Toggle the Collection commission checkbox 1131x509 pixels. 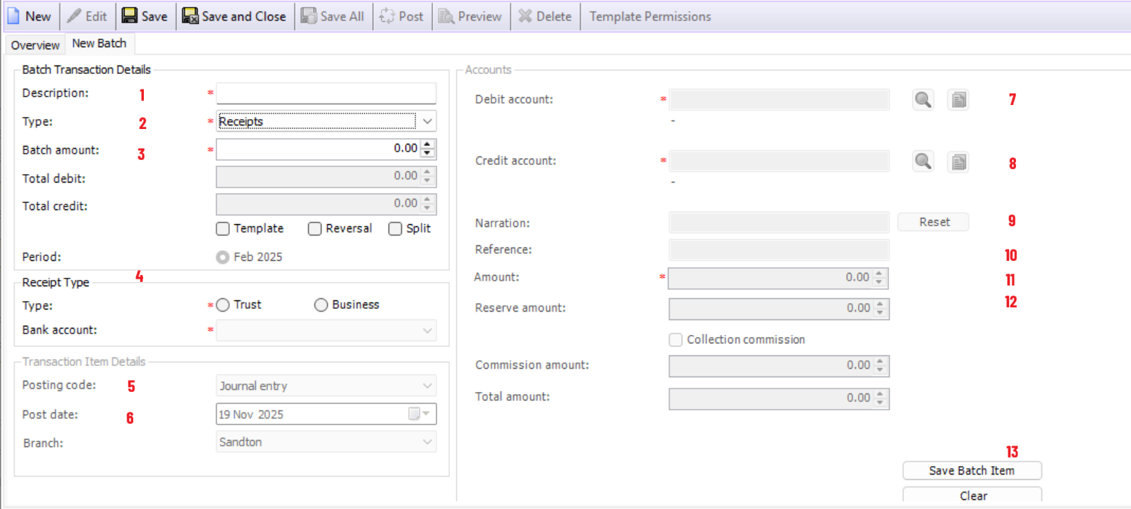pyautogui.click(x=675, y=340)
